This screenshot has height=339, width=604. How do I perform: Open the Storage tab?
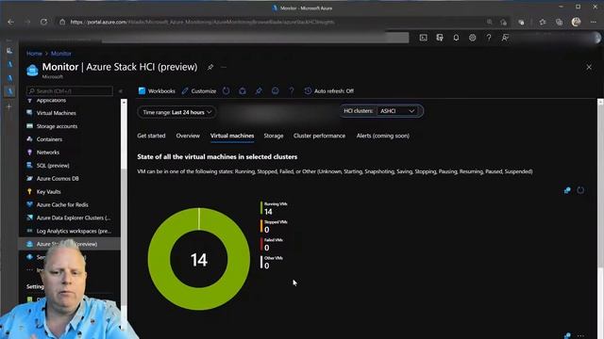(x=274, y=136)
